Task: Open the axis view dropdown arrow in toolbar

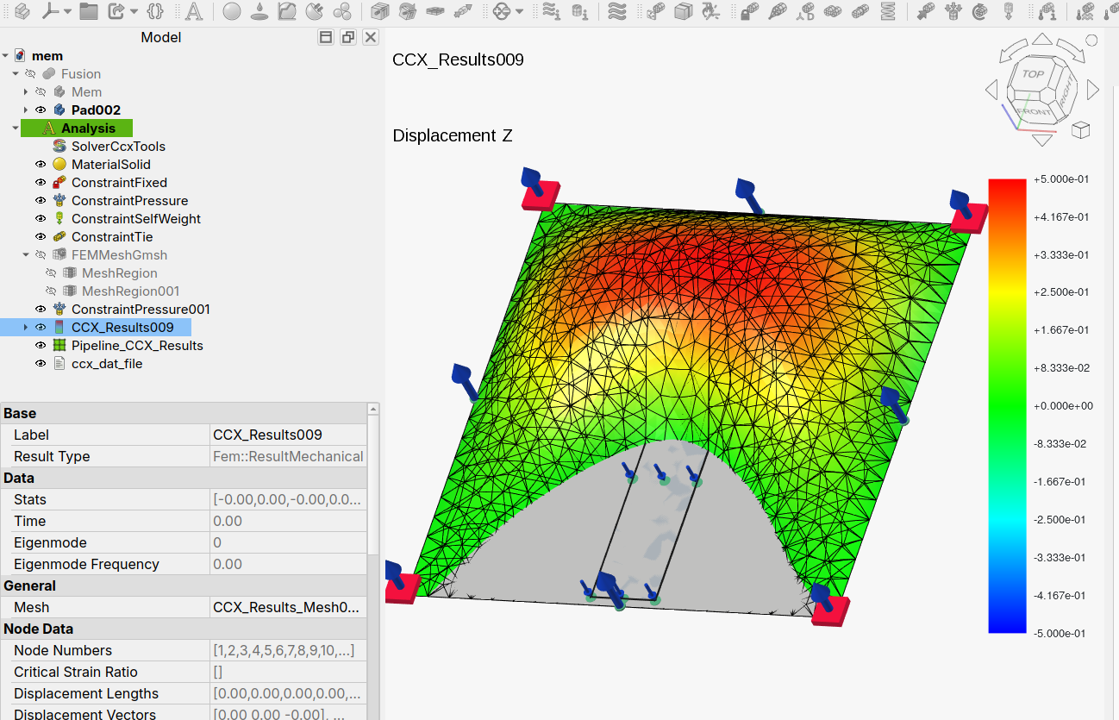Action: pos(67,11)
